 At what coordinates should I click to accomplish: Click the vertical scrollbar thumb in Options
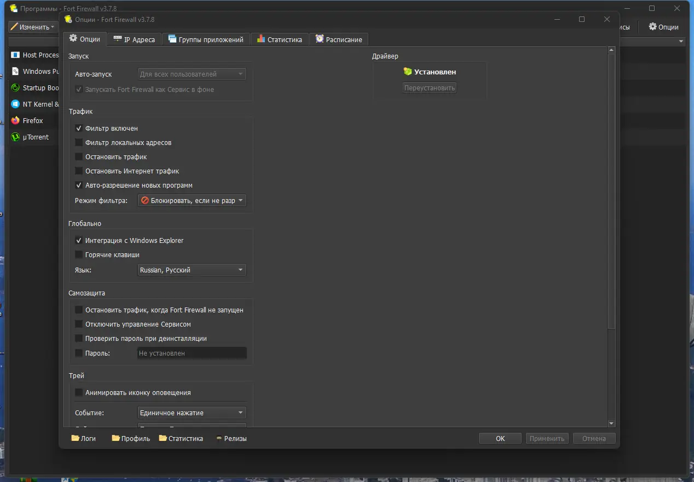[611, 191]
